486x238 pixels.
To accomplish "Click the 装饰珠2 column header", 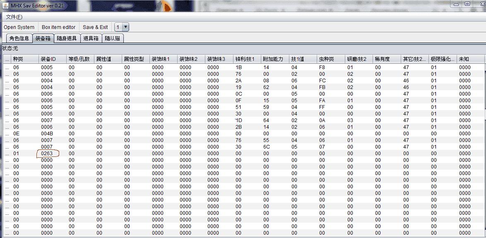I will pyautogui.click(x=191, y=59).
